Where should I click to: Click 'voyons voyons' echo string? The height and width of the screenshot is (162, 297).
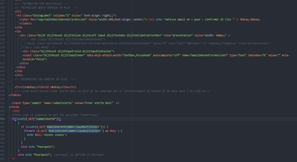point(53,135)
